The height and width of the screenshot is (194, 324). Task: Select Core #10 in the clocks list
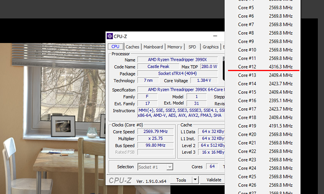pyautogui.click(x=263, y=50)
